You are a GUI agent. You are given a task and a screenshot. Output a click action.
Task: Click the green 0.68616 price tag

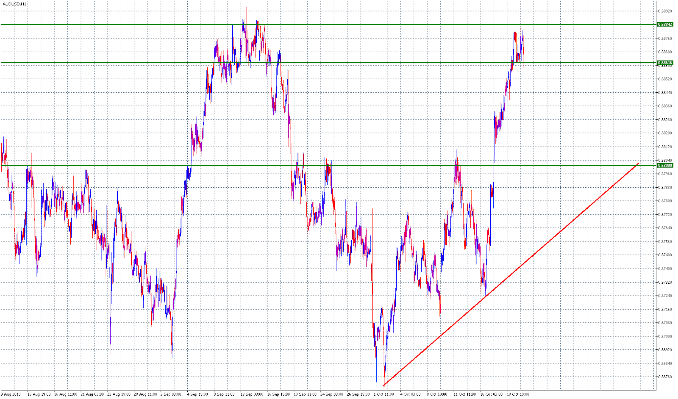point(665,63)
